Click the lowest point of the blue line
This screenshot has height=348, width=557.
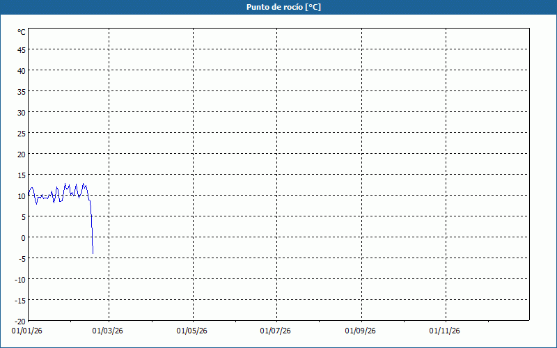point(93,253)
